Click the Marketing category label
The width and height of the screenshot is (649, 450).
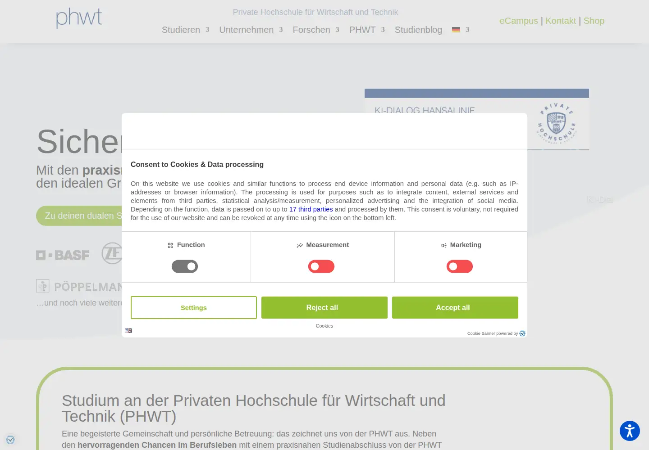pyautogui.click(x=466, y=245)
